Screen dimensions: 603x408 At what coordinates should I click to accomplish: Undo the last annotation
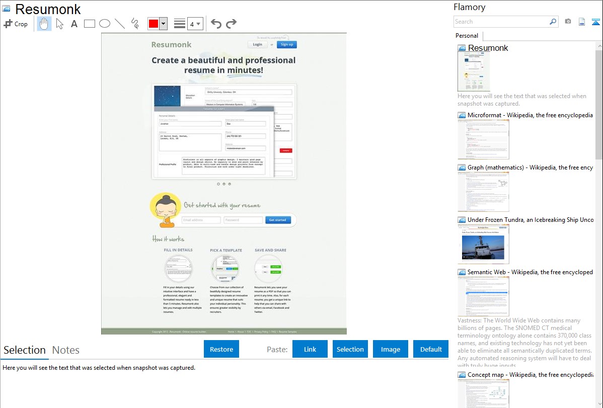pos(216,24)
